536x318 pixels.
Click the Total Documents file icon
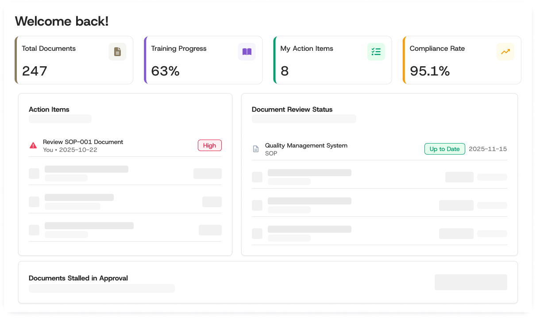point(117,52)
